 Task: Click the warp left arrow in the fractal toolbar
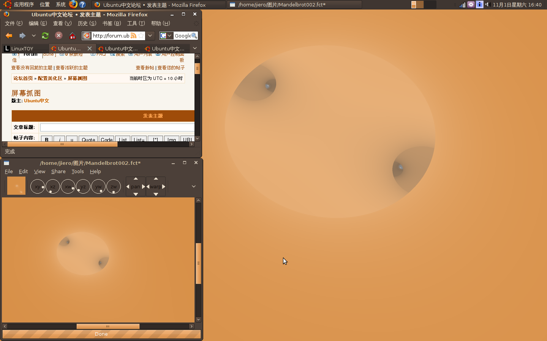pos(148,186)
